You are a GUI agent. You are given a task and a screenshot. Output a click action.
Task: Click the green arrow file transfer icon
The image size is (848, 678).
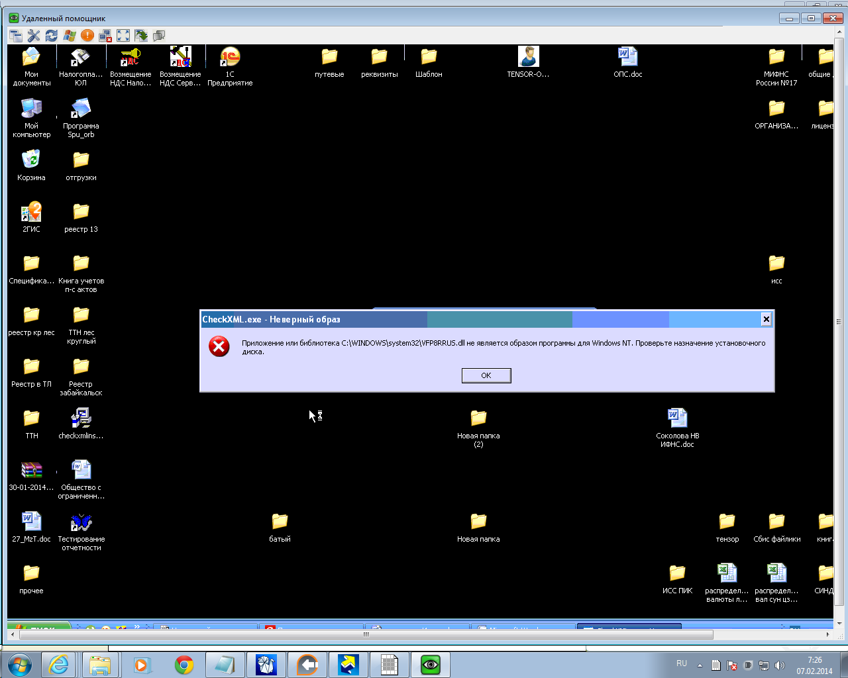[x=141, y=36]
